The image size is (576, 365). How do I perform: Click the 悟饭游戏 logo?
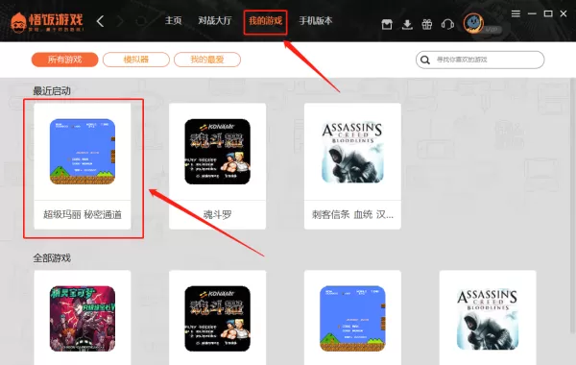[47, 22]
